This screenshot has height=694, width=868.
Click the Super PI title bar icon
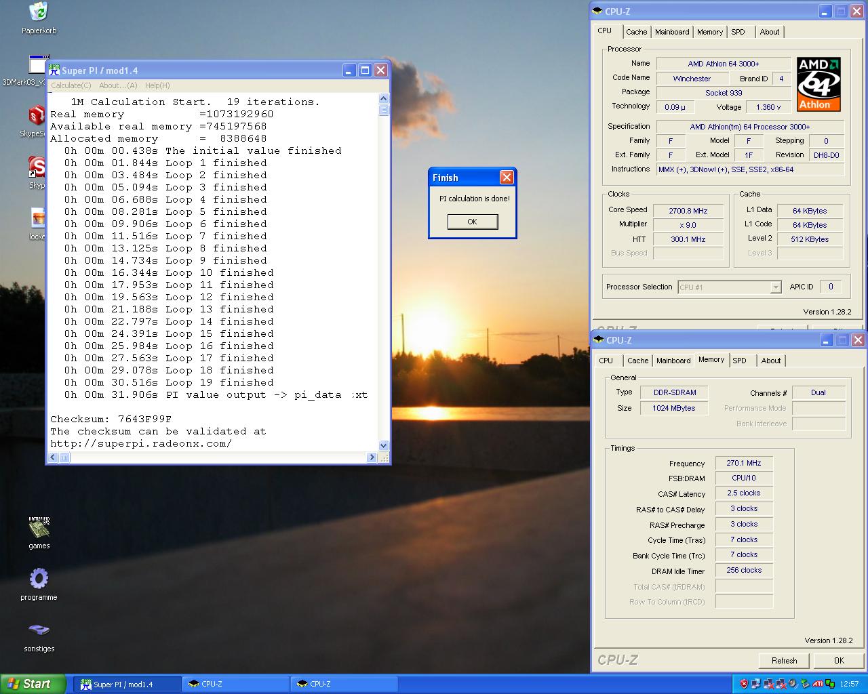(54, 70)
